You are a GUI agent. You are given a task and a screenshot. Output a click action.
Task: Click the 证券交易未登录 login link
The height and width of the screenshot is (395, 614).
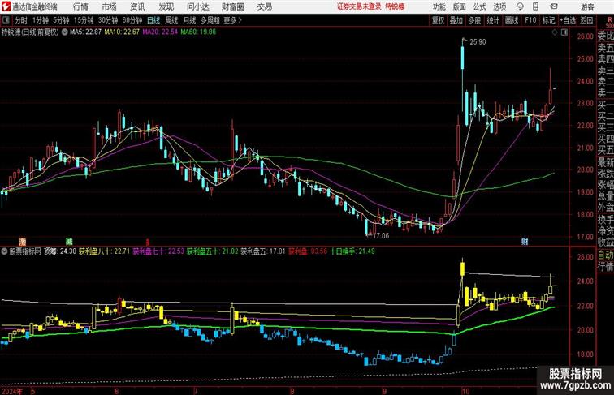tap(359, 6)
